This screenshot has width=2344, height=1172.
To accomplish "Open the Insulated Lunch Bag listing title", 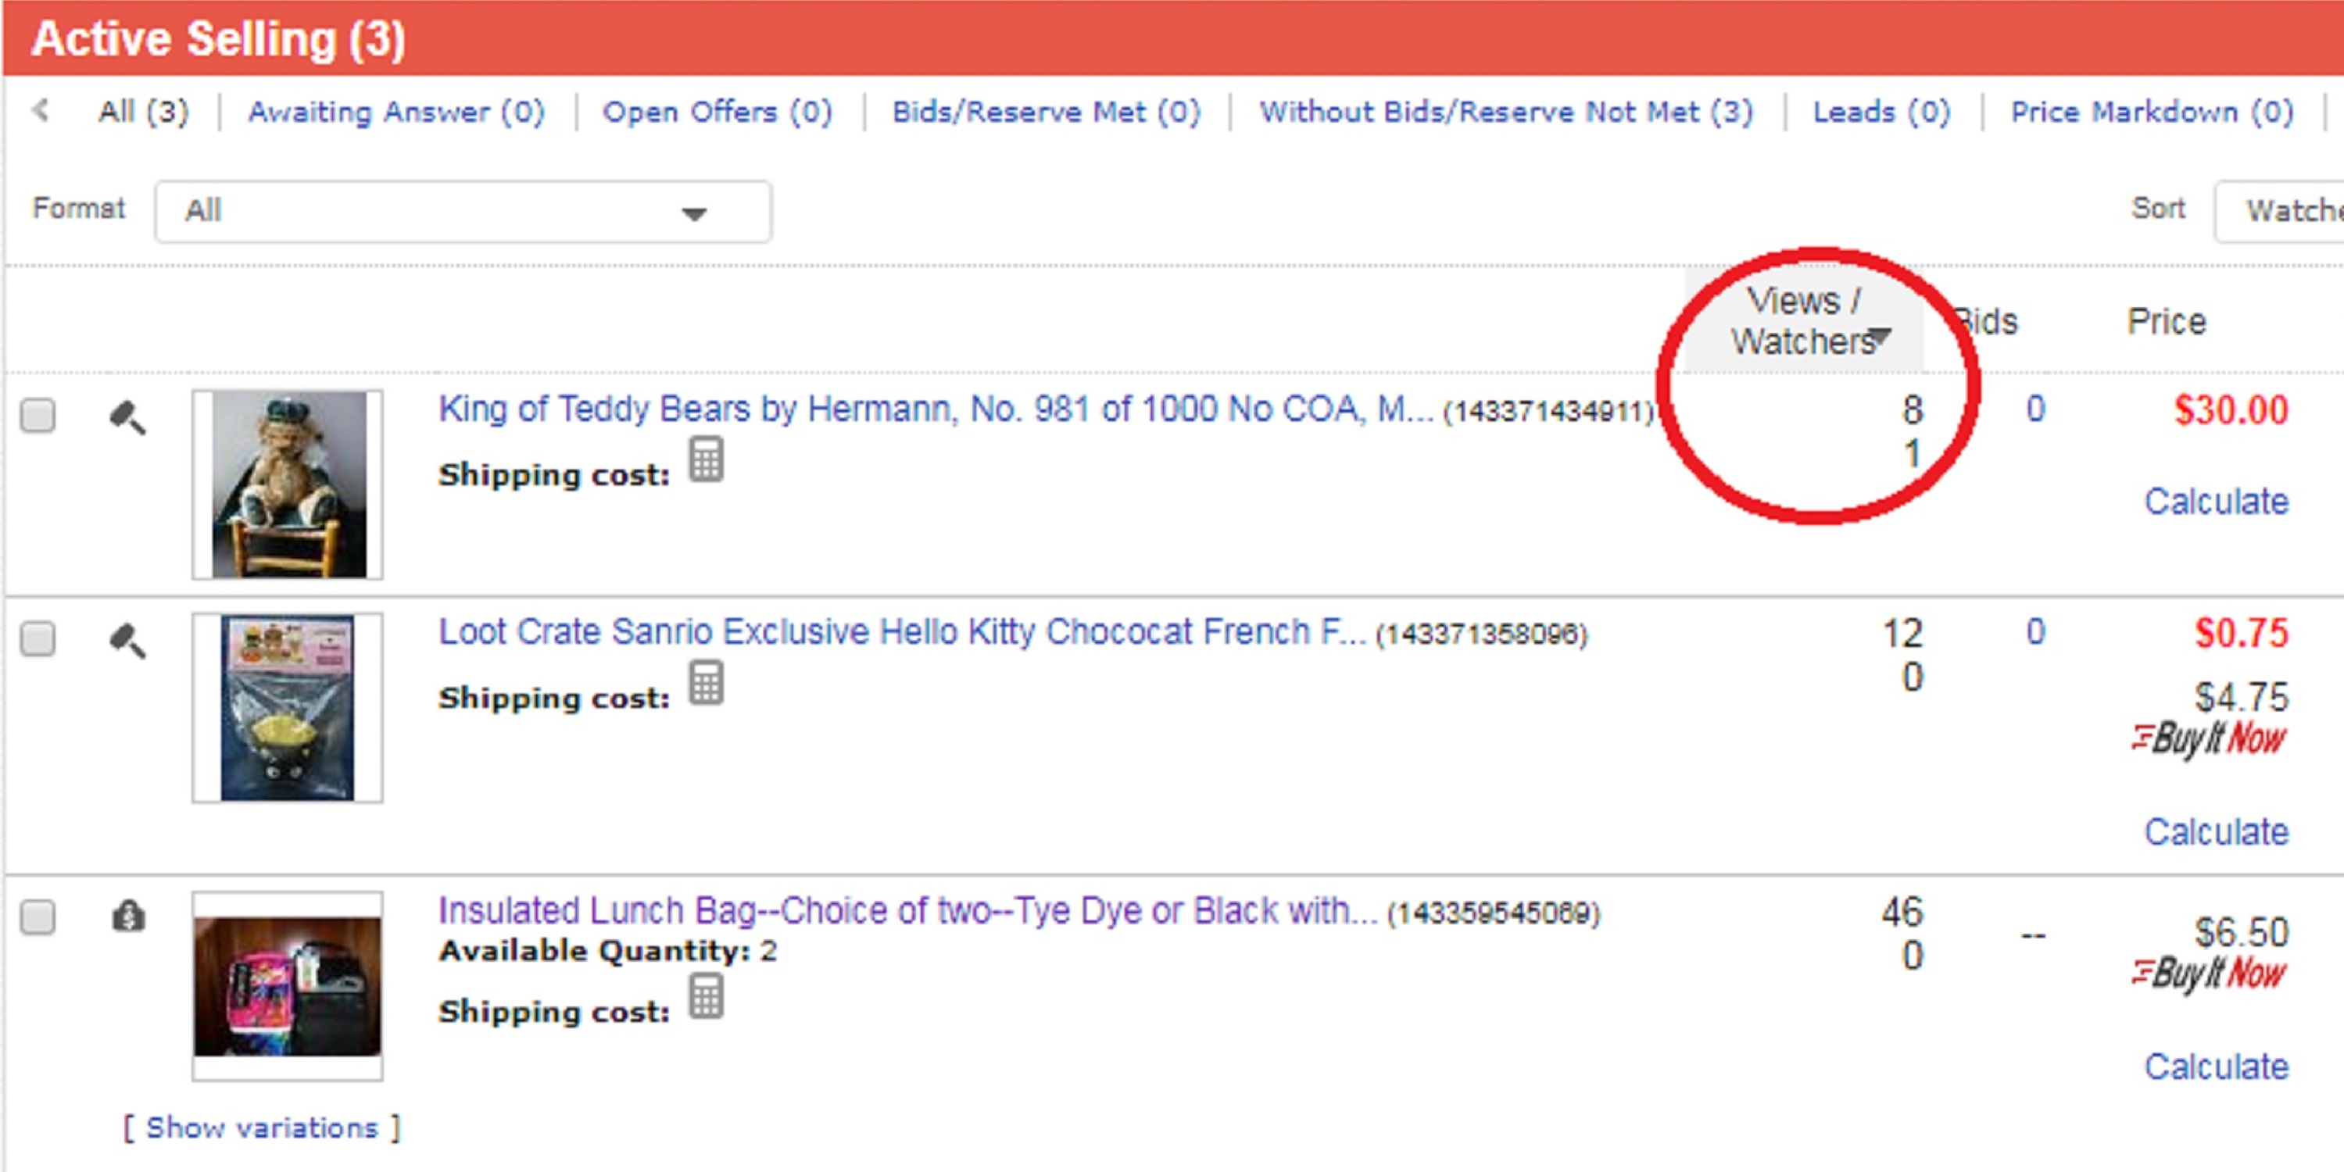I will tap(907, 911).
